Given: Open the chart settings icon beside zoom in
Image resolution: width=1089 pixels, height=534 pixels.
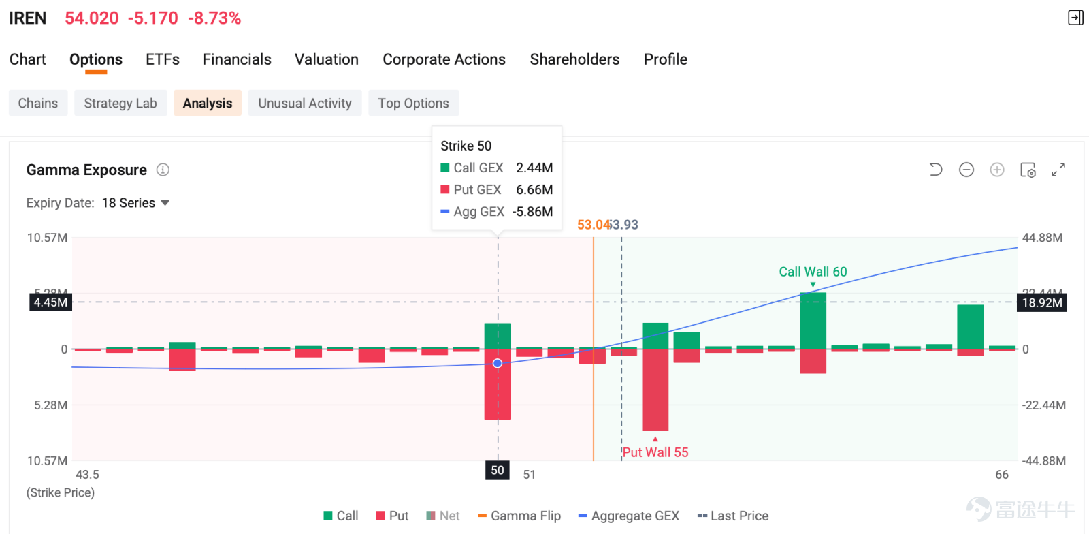Looking at the screenshot, I should point(1028,170).
